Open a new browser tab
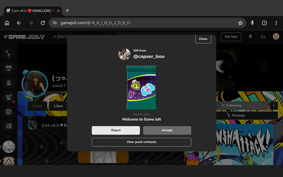 (67, 11)
